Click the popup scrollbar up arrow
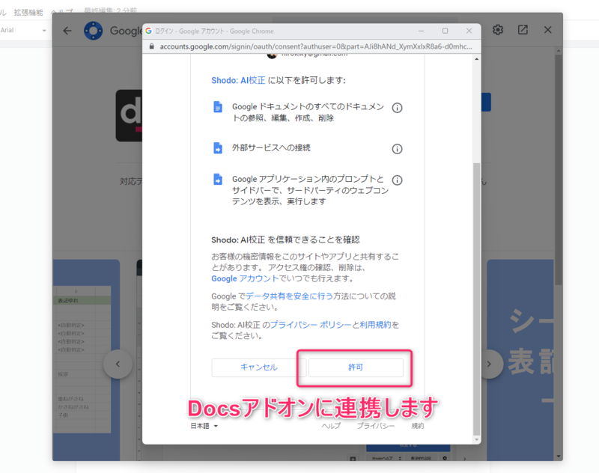The image size is (599, 473). tap(476, 59)
